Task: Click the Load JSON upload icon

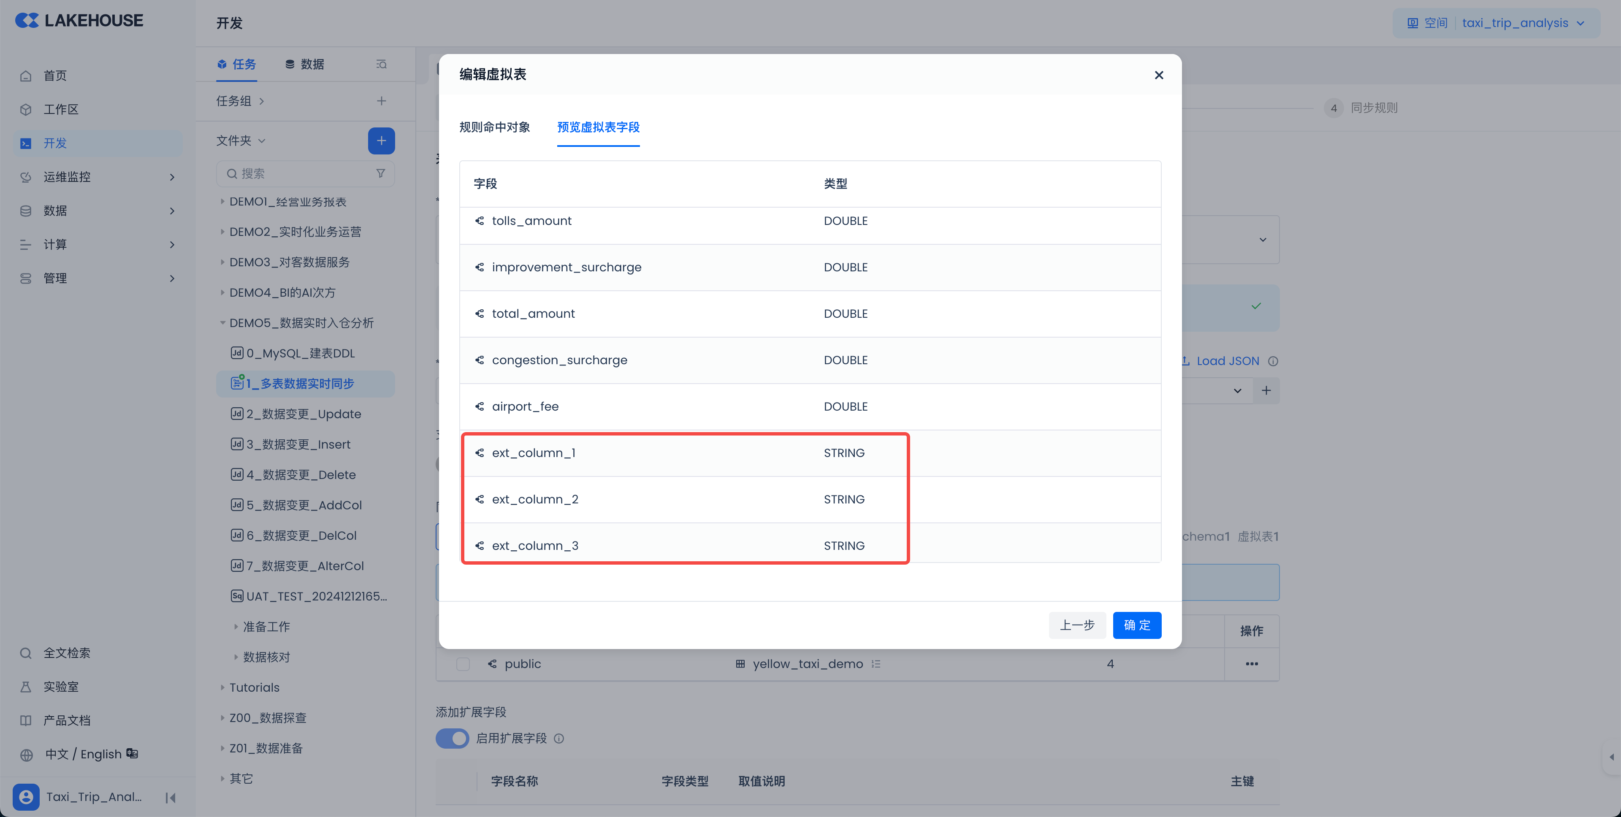Action: 1185,361
